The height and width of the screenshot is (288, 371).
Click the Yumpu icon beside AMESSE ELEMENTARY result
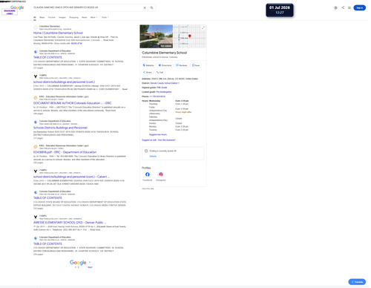36,217
